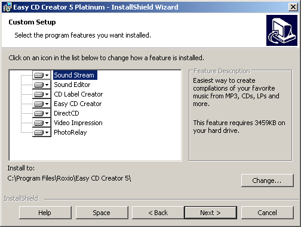Open the PhotoRelay install option dropdown arrow
The width and height of the screenshot is (301, 227).
click(x=47, y=132)
